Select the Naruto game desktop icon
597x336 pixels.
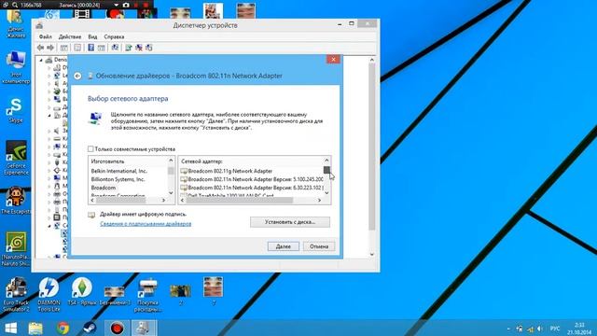tap(16, 249)
